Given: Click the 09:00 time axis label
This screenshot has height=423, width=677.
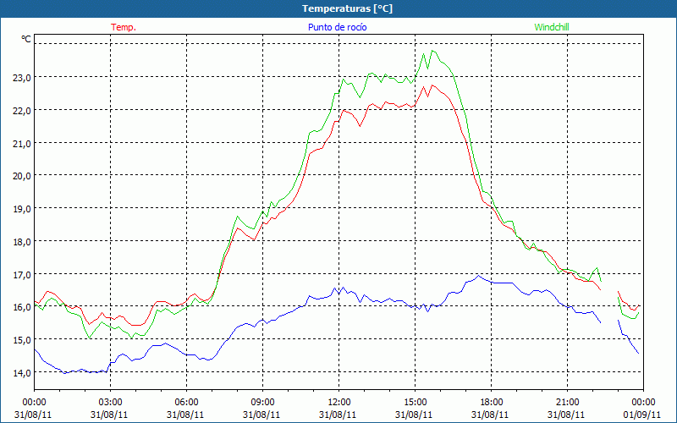Looking at the screenshot, I should [262, 403].
